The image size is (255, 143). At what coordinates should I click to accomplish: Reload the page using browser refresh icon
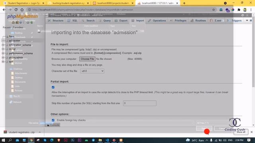pyautogui.click(x=16, y=10)
